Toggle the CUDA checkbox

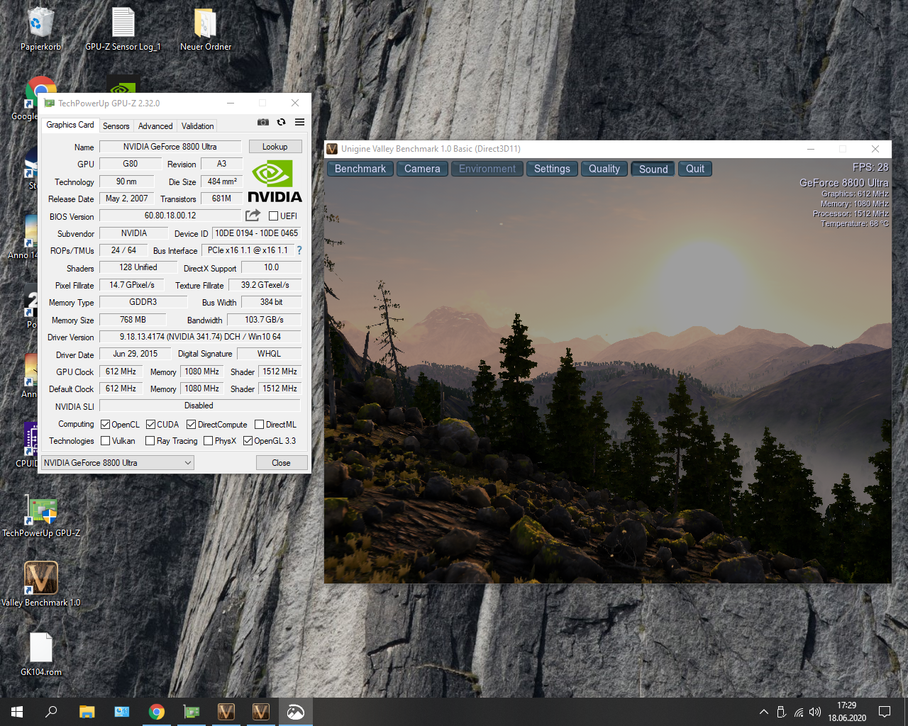pyautogui.click(x=150, y=425)
